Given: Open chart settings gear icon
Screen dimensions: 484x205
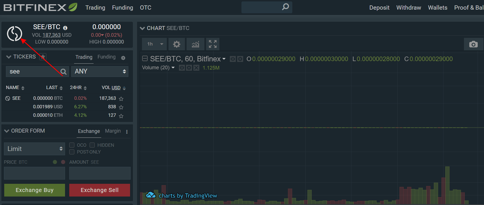Looking at the screenshot, I should click(x=177, y=44).
